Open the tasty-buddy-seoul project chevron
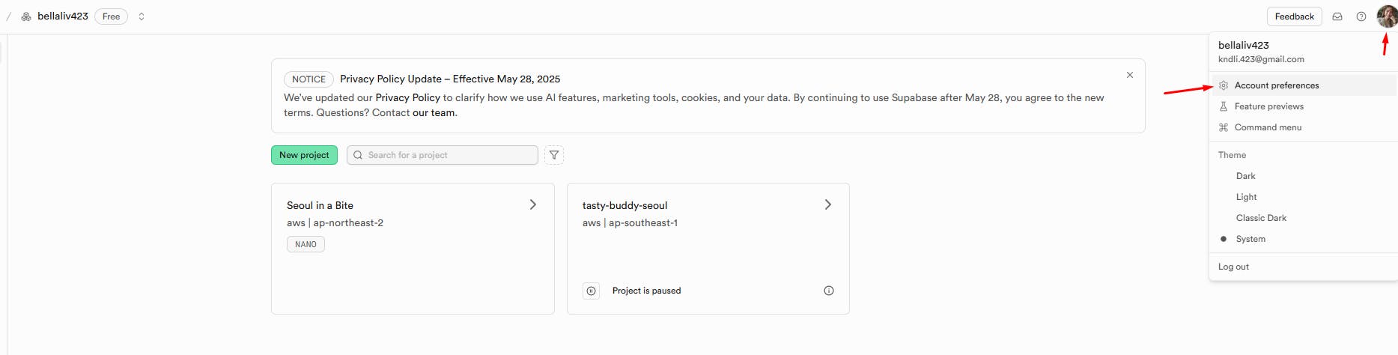1398x355 pixels. [828, 204]
